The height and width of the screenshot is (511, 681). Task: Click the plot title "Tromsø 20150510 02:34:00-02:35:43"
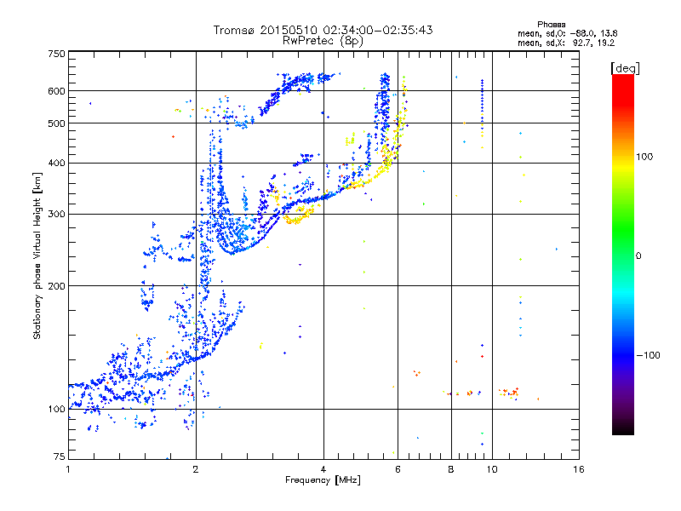(x=323, y=30)
